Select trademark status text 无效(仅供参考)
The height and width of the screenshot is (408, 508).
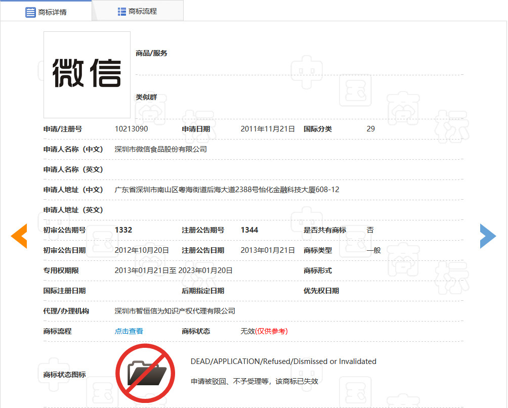click(x=264, y=331)
